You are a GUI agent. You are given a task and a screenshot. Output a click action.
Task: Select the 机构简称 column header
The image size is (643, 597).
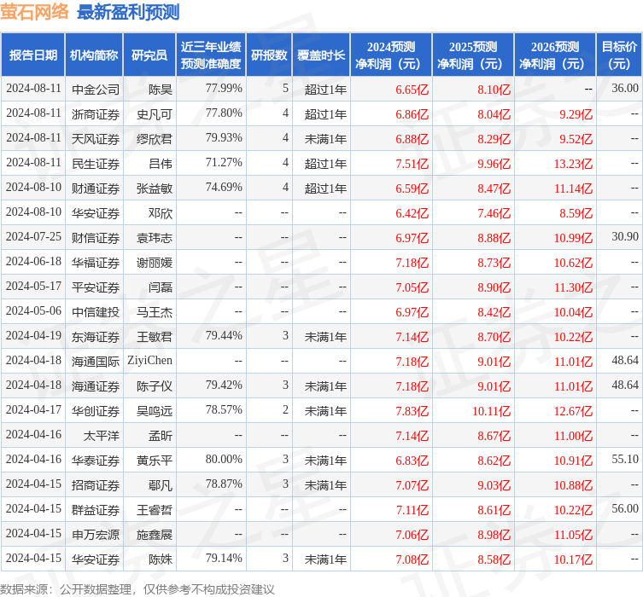point(94,55)
